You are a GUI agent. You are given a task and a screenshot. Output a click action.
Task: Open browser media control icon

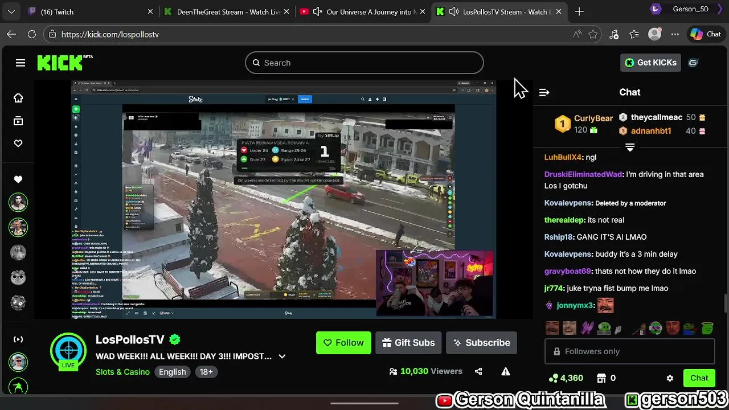tap(614, 34)
